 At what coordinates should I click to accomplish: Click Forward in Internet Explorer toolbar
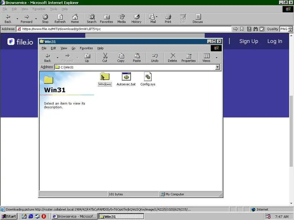pyautogui.click(x=26, y=19)
